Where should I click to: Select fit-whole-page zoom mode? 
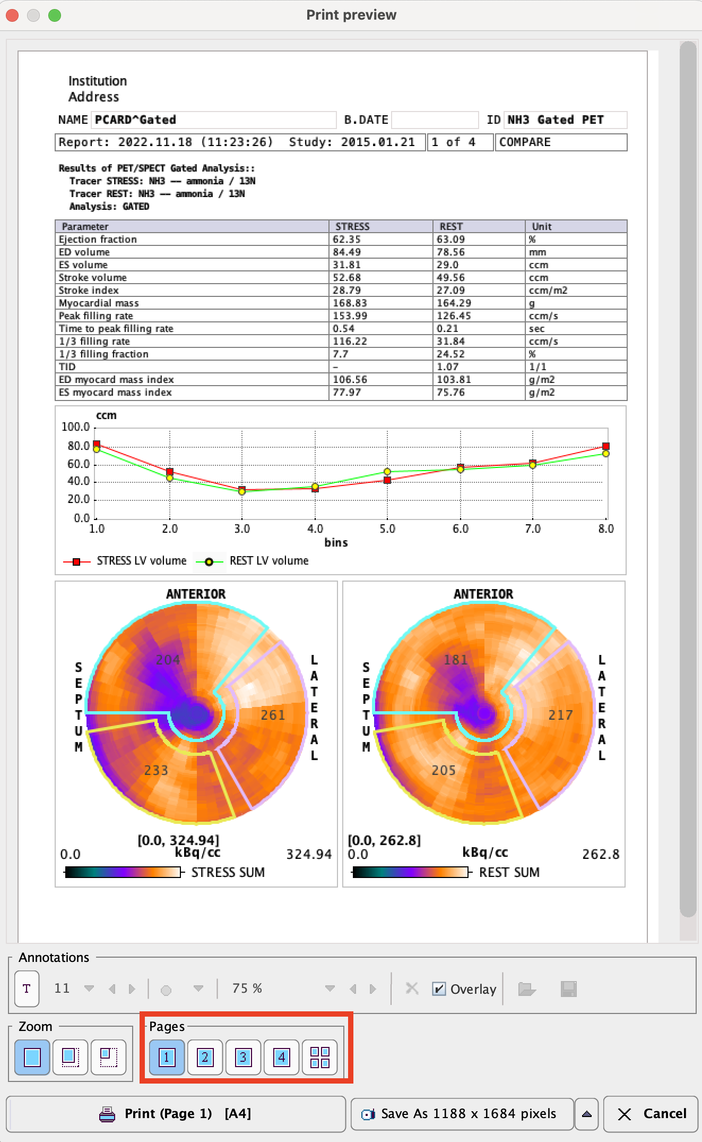[32, 1057]
